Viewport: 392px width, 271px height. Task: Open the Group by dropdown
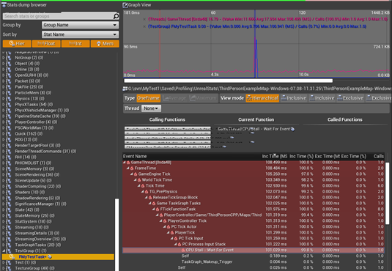81,25
